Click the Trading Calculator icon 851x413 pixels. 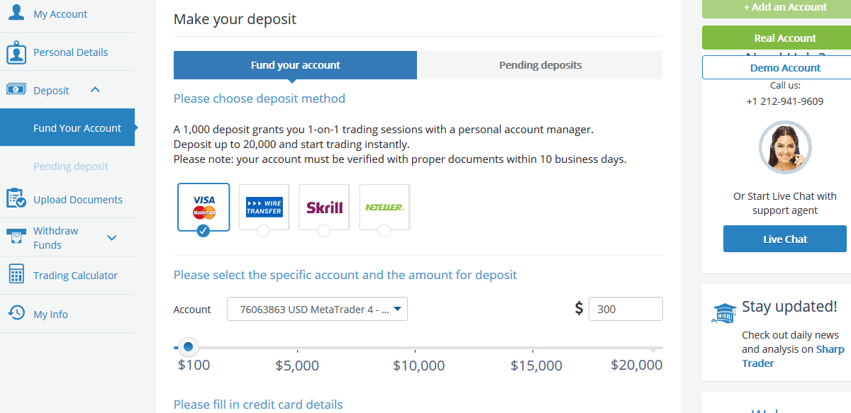[x=16, y=275]
